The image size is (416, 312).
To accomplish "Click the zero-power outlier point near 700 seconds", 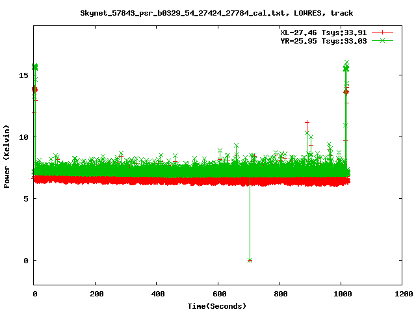I will 250,261.
